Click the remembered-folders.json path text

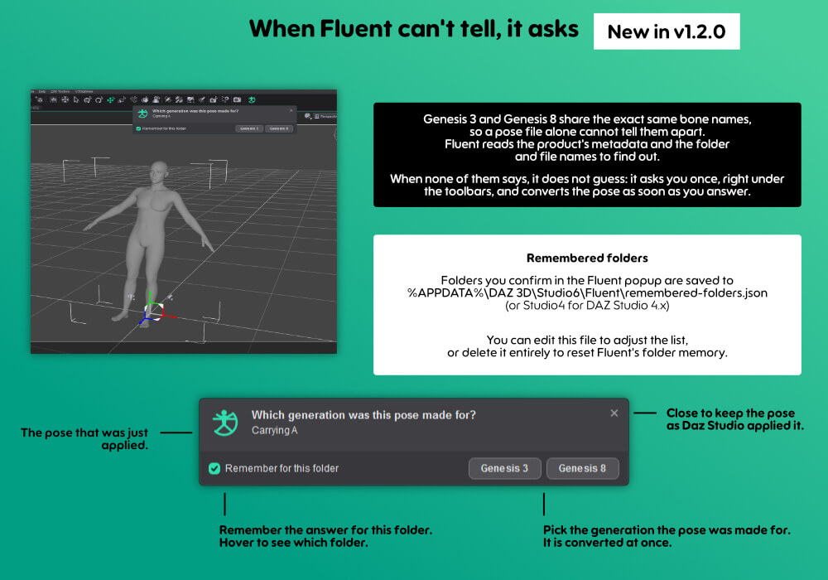tap(587, 293)
